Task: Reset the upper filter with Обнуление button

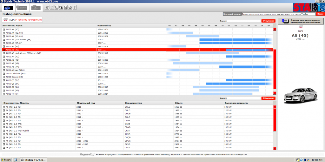Action: 268,21
